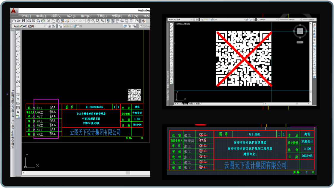Toggle layer 0 freeze sun icon
The width and height of the screenshot is (334, 188).
[x=68, y=26]
